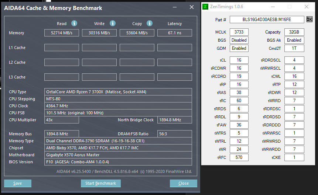The image size is (318, 195).
Task: Click tWTRL value 12
Action: (x=239, y=141)
